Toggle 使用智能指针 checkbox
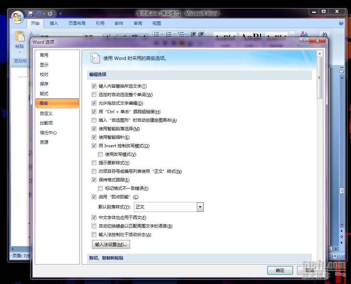The image size is (351, 284). (x=94, y=137)
